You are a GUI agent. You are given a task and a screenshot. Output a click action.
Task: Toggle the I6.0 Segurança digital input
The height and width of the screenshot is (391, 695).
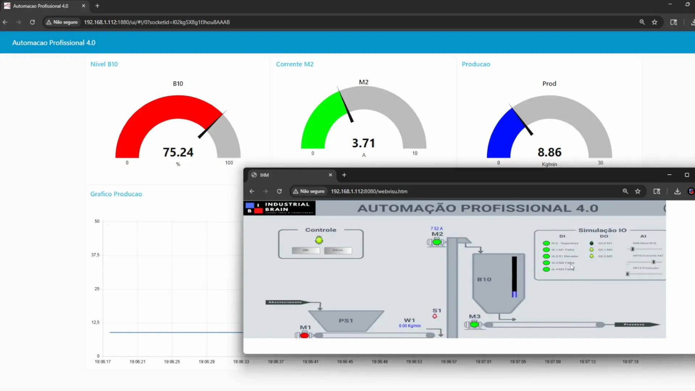546,243
